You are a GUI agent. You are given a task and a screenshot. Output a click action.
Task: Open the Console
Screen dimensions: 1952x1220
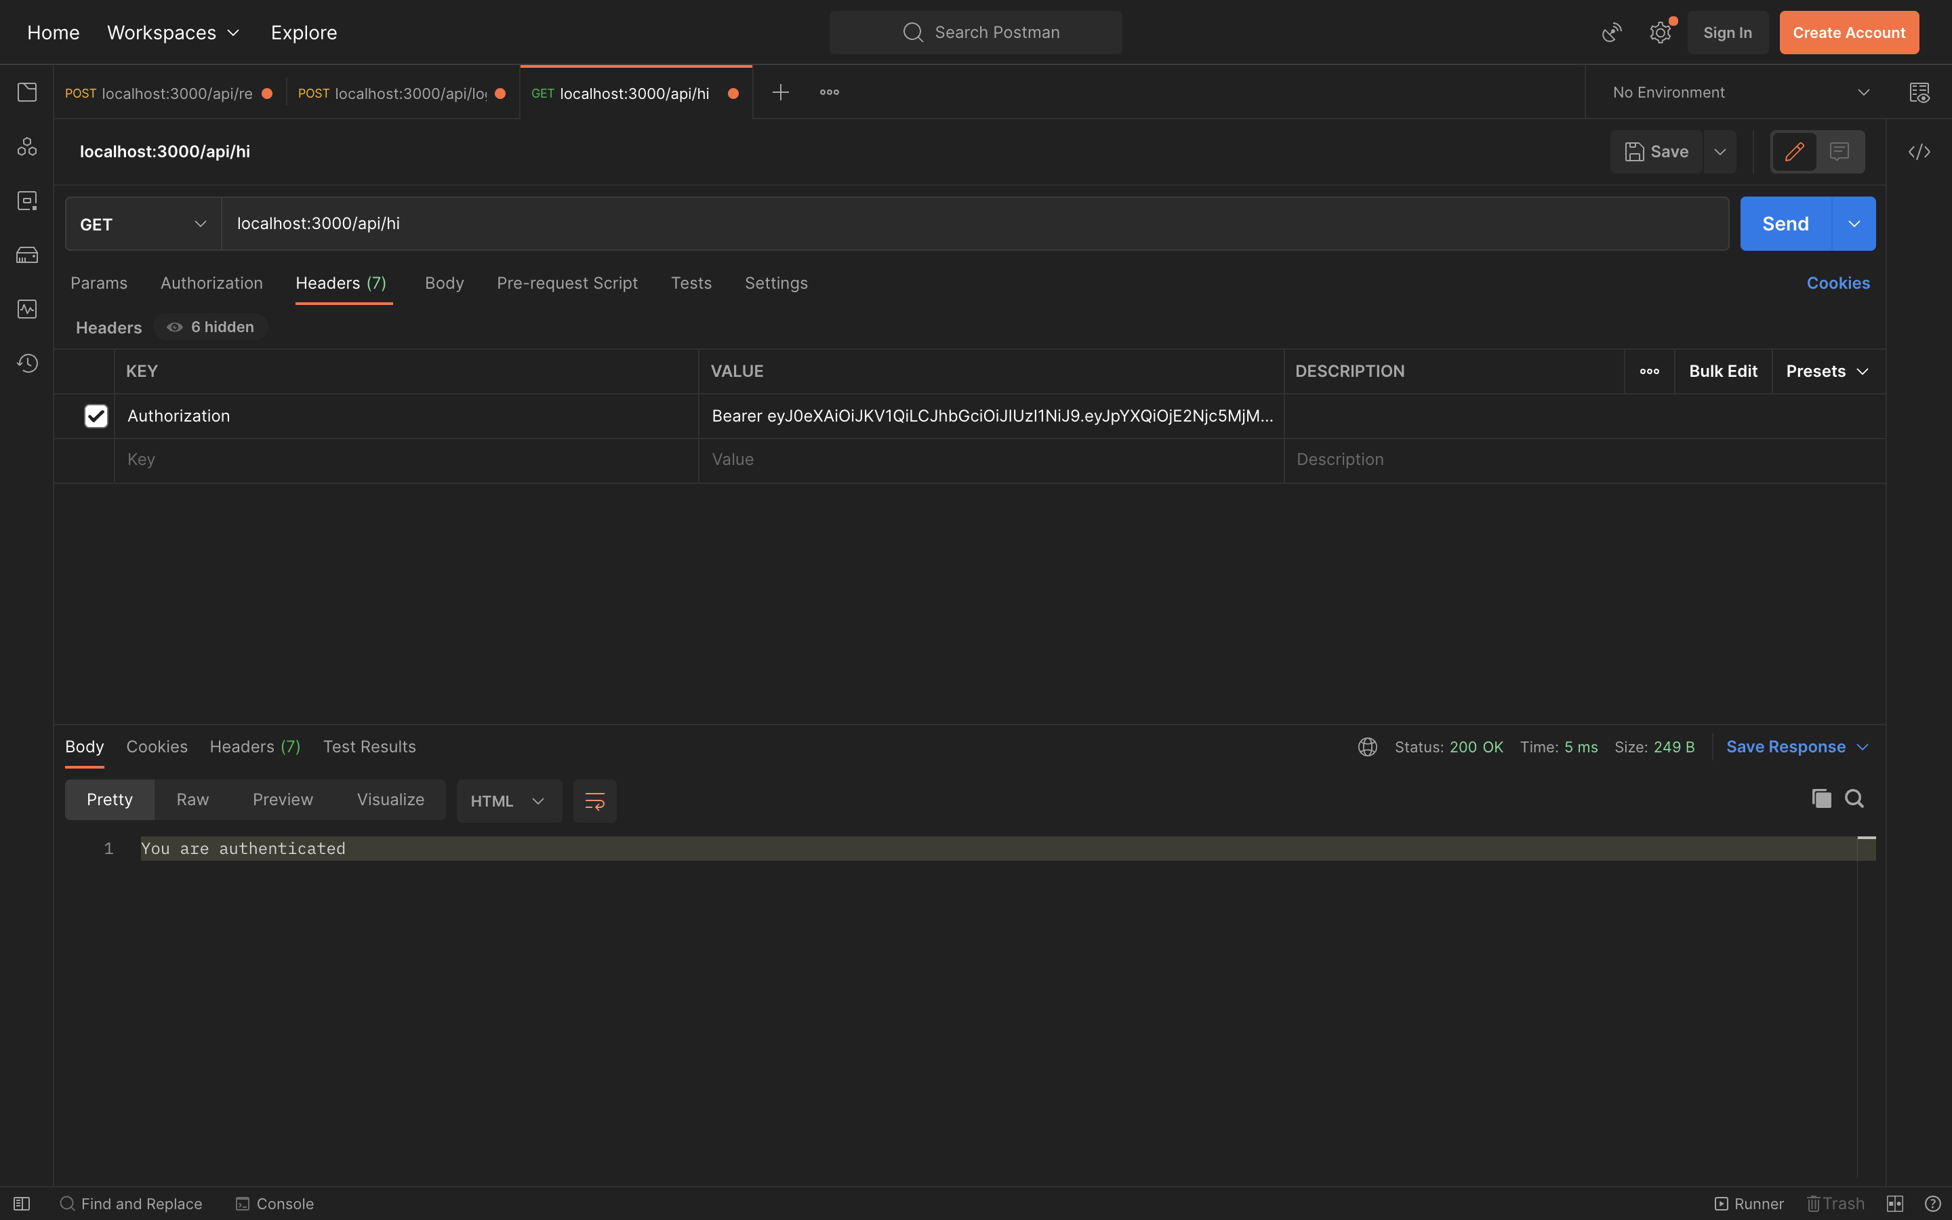[275, 1204]
